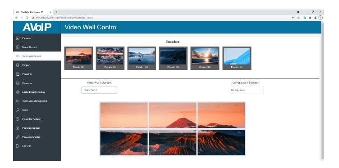This screenshot has width=339, height=168.
Task: Expand the Configuration Selection dropdown
Action: 246,90
